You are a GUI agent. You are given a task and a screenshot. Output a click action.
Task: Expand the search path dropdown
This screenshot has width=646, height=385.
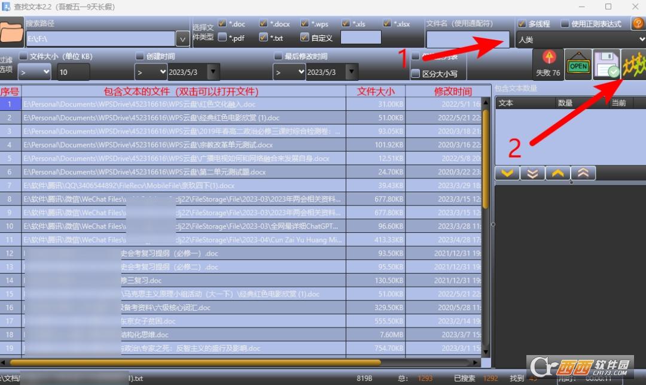[x=183, y=39]
